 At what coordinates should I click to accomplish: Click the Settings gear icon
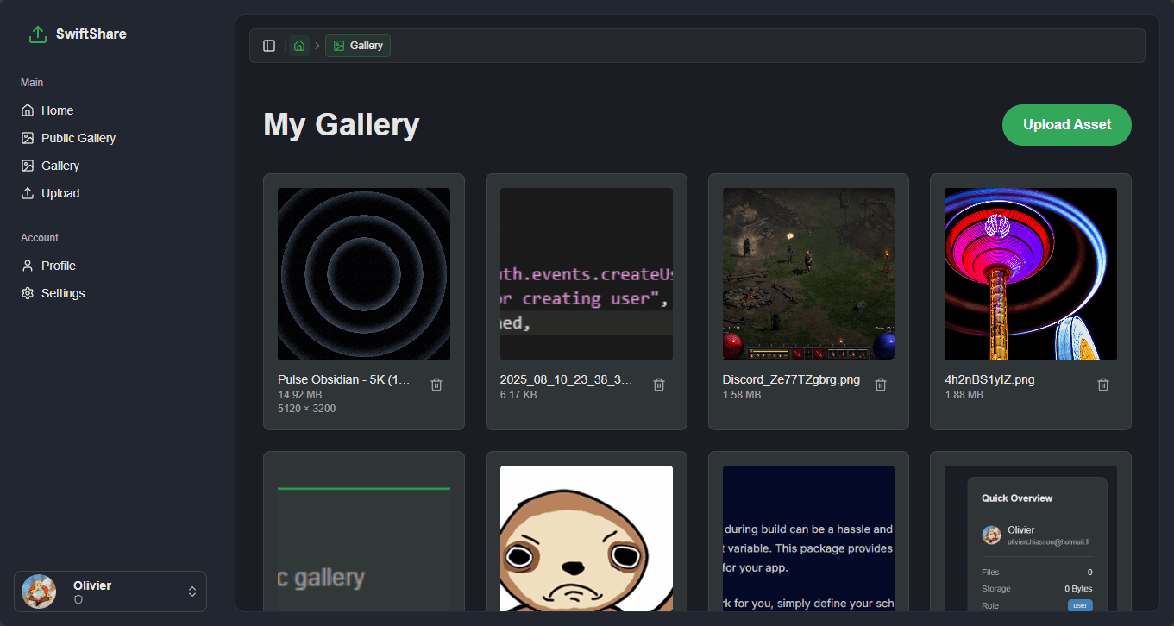click(28, 293)
